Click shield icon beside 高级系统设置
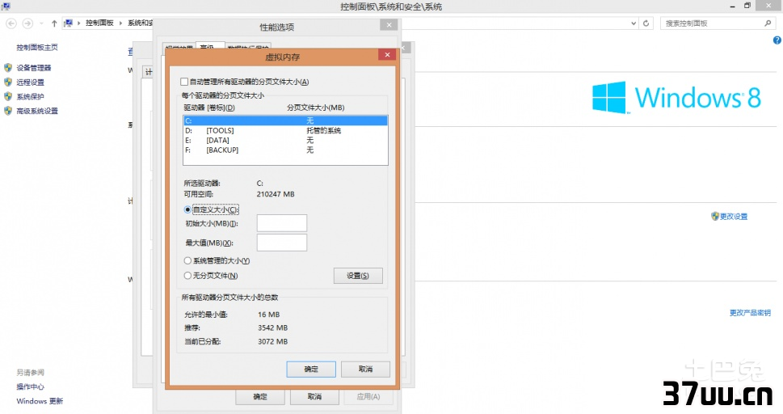Image resolution: width=783 pixels, height=414 pixels. point(8,111)
